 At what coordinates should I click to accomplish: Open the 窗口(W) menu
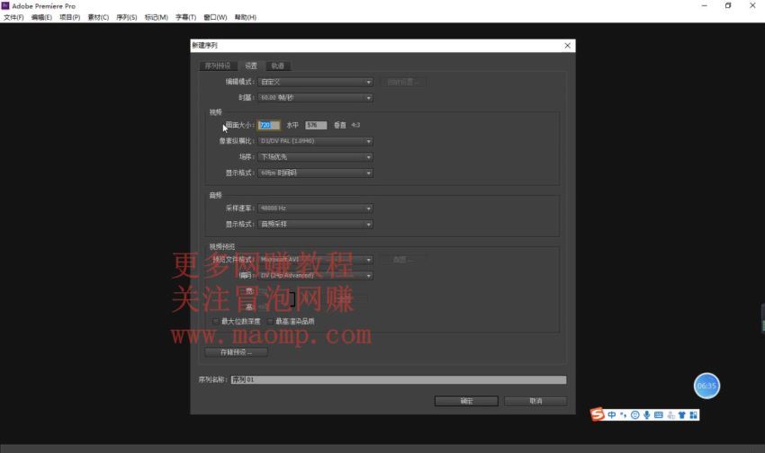(x=215, y=17)
